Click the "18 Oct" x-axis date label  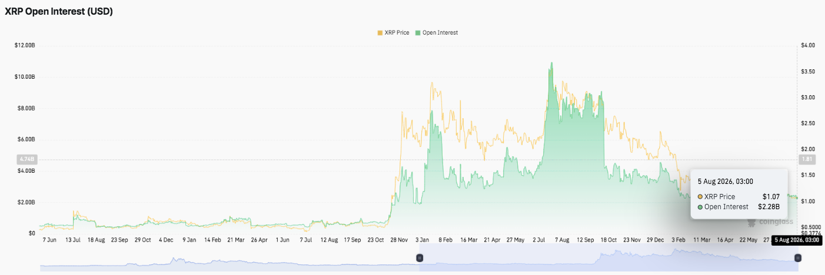click(609, 240)
